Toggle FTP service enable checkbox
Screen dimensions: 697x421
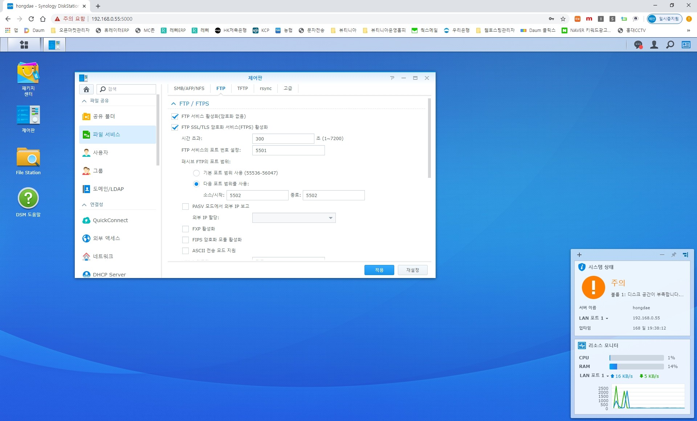coord(175,117)
